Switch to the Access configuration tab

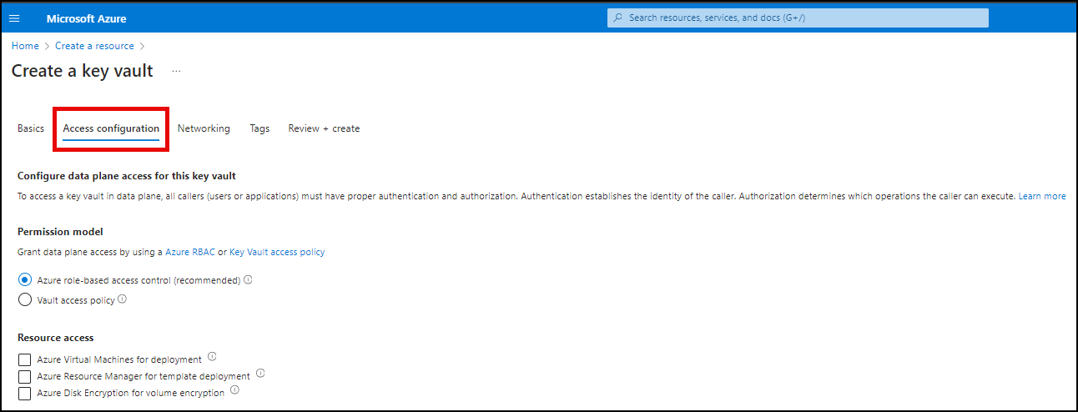pos(111,128)
